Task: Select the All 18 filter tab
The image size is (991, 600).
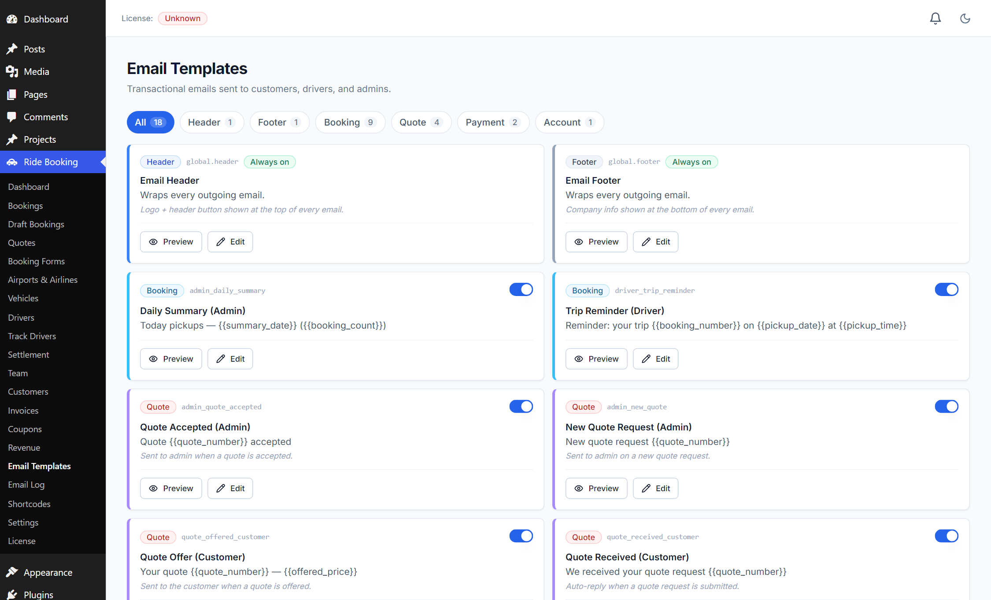Action: coord(150,122)
